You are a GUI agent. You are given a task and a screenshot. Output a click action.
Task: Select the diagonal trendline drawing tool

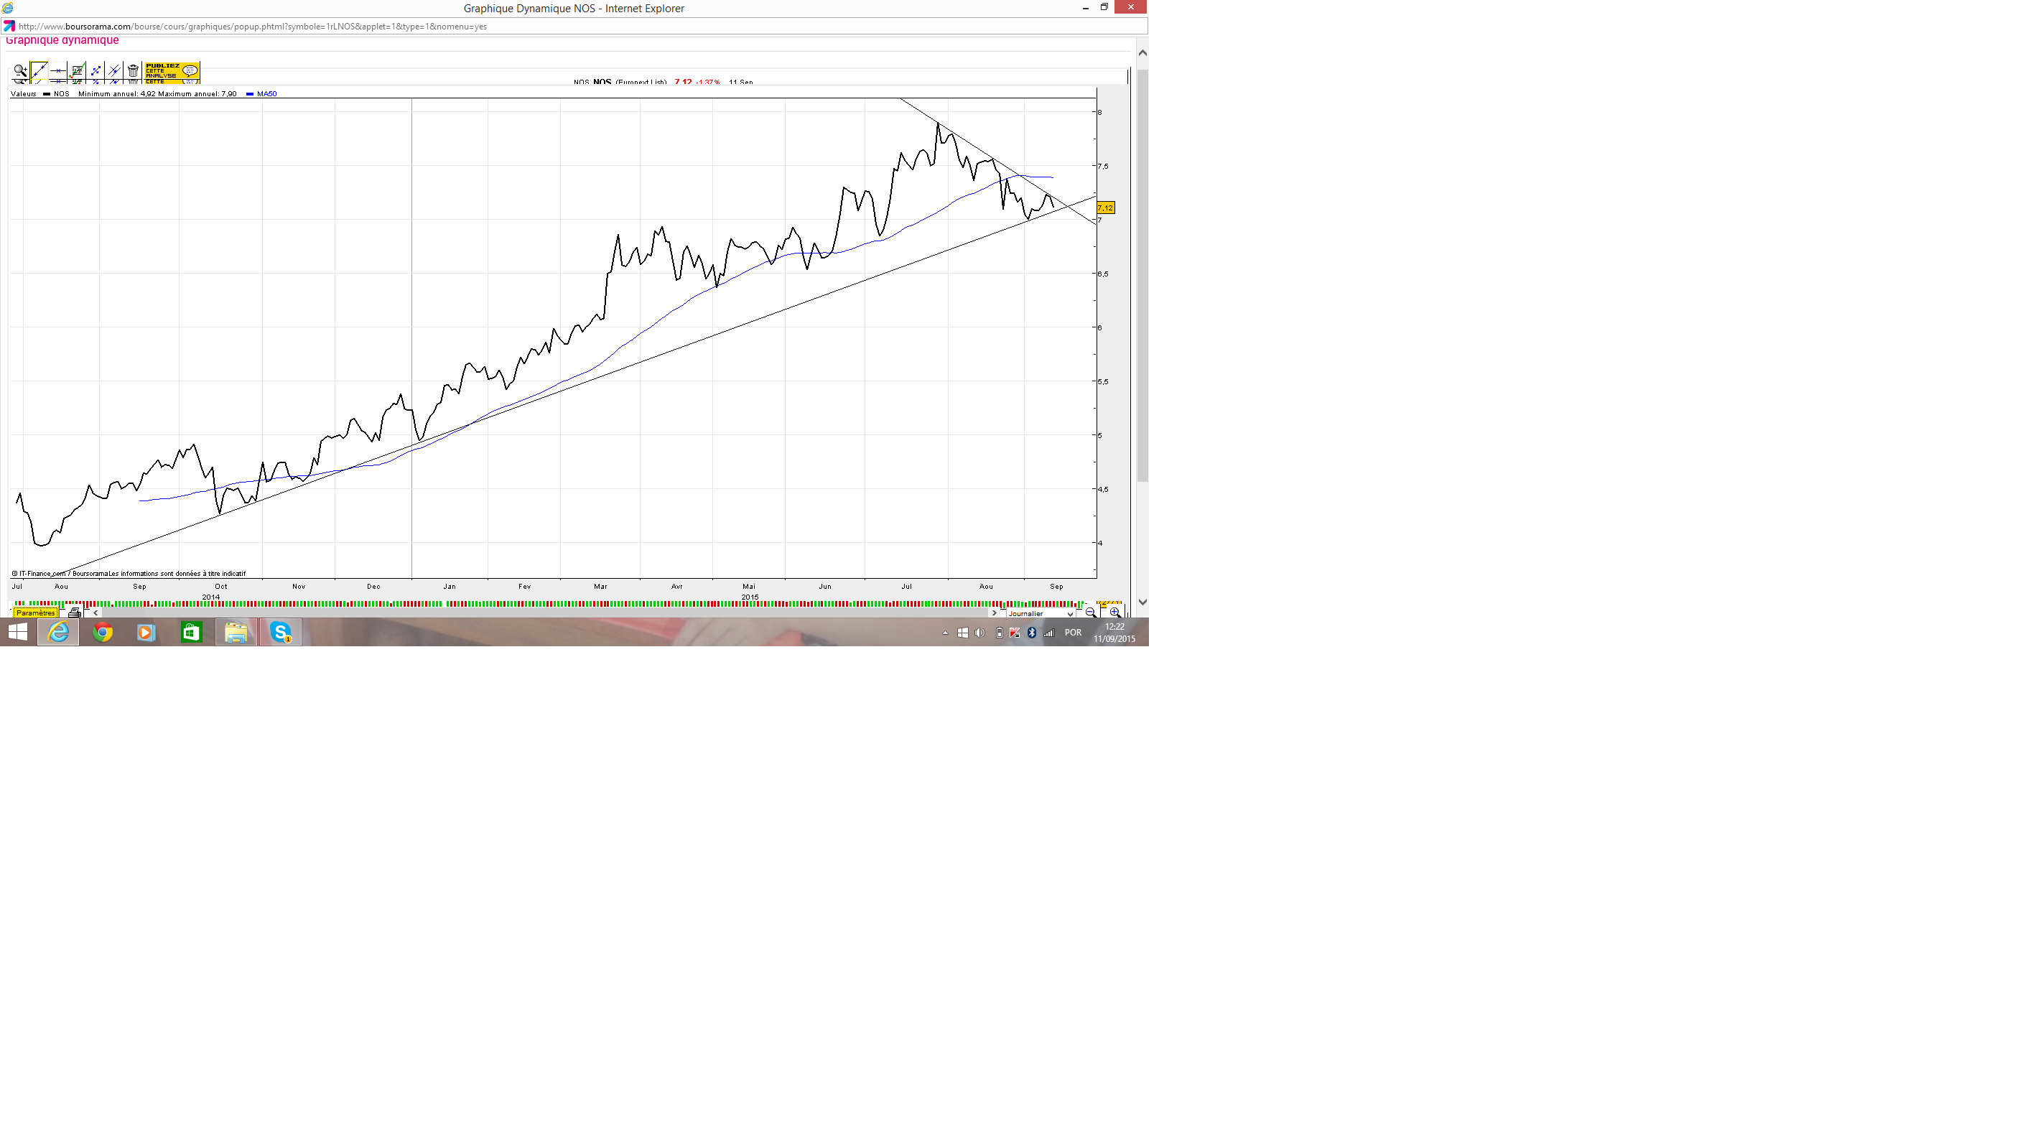(x=39, y=71)
